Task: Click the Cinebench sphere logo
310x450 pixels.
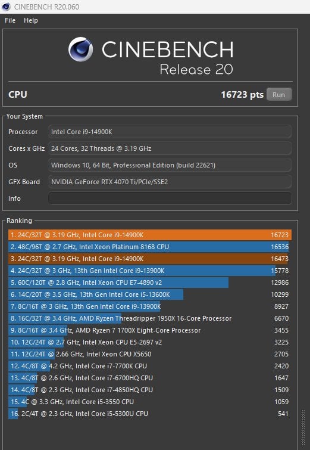Action: click(x=80, y=49)
